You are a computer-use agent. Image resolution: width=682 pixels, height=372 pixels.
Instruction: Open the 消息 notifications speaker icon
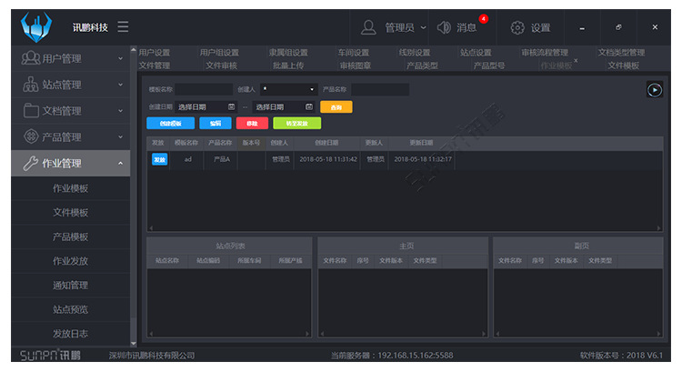pos(444,27)
